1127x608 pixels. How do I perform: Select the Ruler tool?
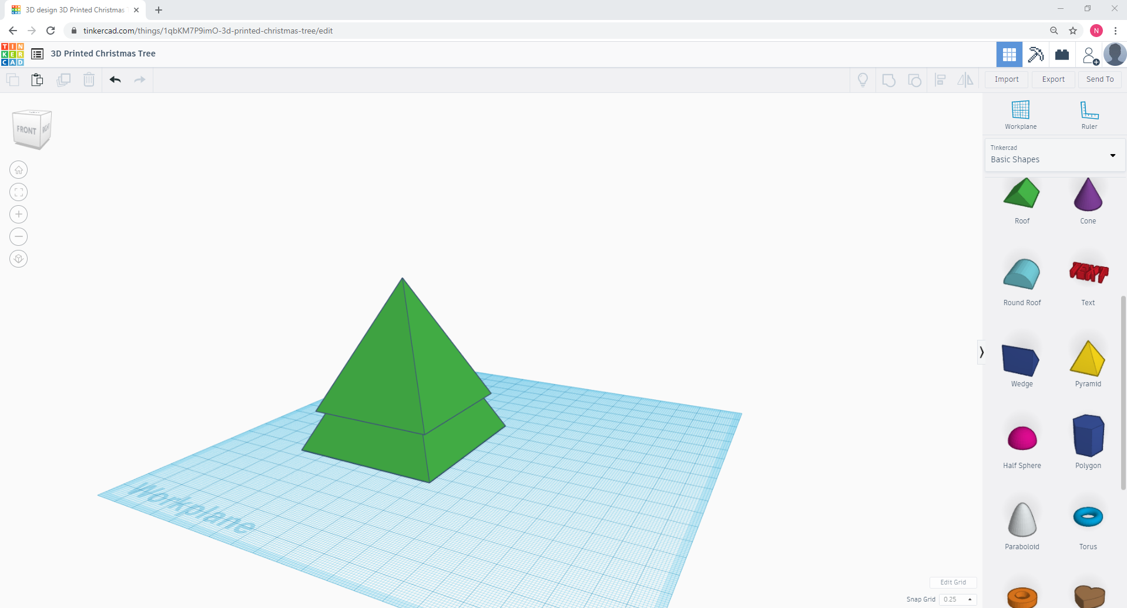click(1089, 115)
